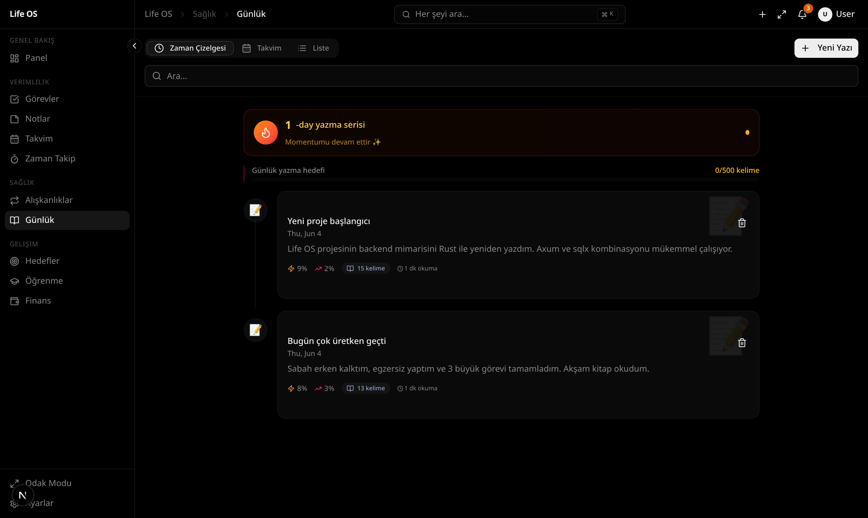Switch to Liste view tab
The height and width of the screenshot is (518, 868).
coord(313,48)
